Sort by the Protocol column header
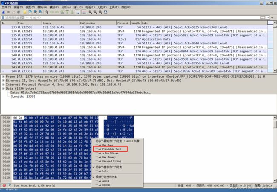The width and height of the screenshot is (277, 192). pyautogui.click(x=124, y=23)
